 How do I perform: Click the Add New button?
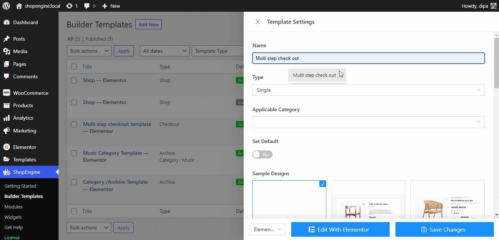click(149, 25)
